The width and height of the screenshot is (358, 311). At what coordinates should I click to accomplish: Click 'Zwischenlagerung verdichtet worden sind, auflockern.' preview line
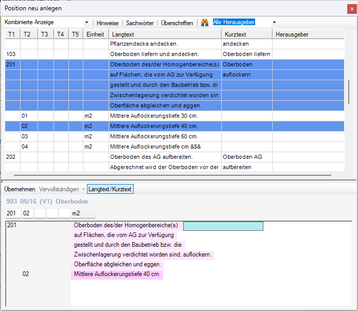coord(142,254)
